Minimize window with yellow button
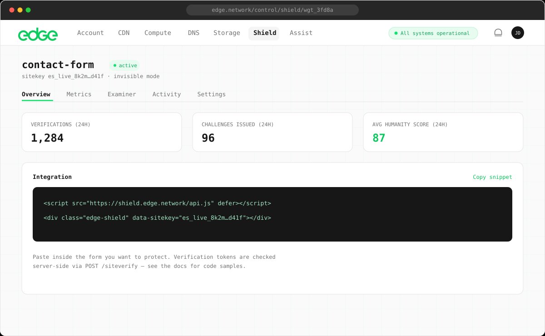 tap(20, 10)
